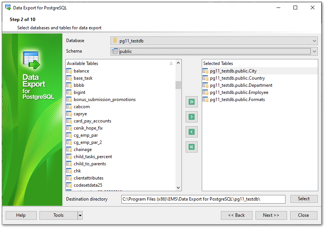Click the Department selected table icon
The height and width of the screenshot is (228, 325).
206,85
